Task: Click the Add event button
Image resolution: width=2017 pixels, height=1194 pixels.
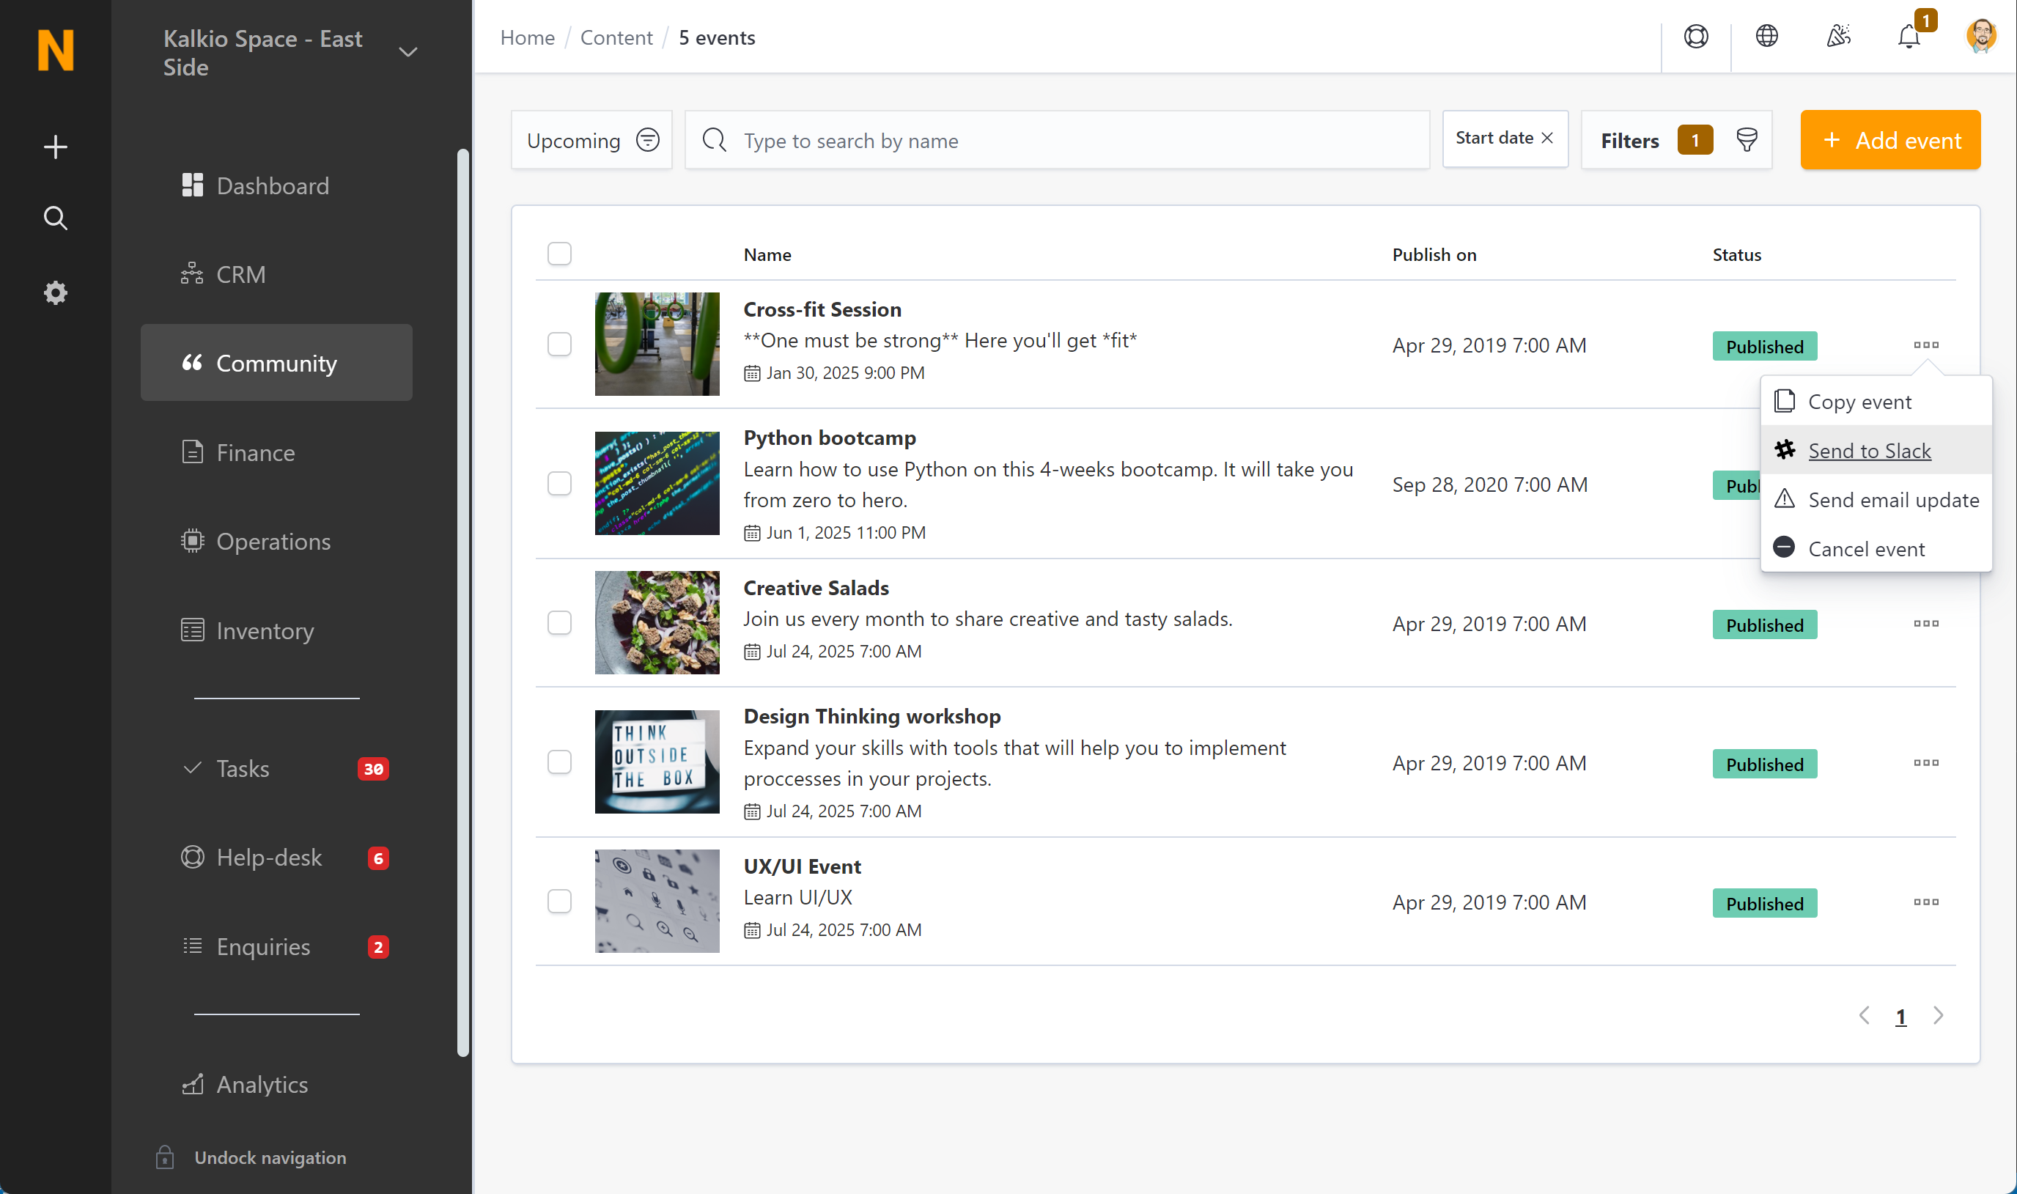Action: tap(1891, 140)
